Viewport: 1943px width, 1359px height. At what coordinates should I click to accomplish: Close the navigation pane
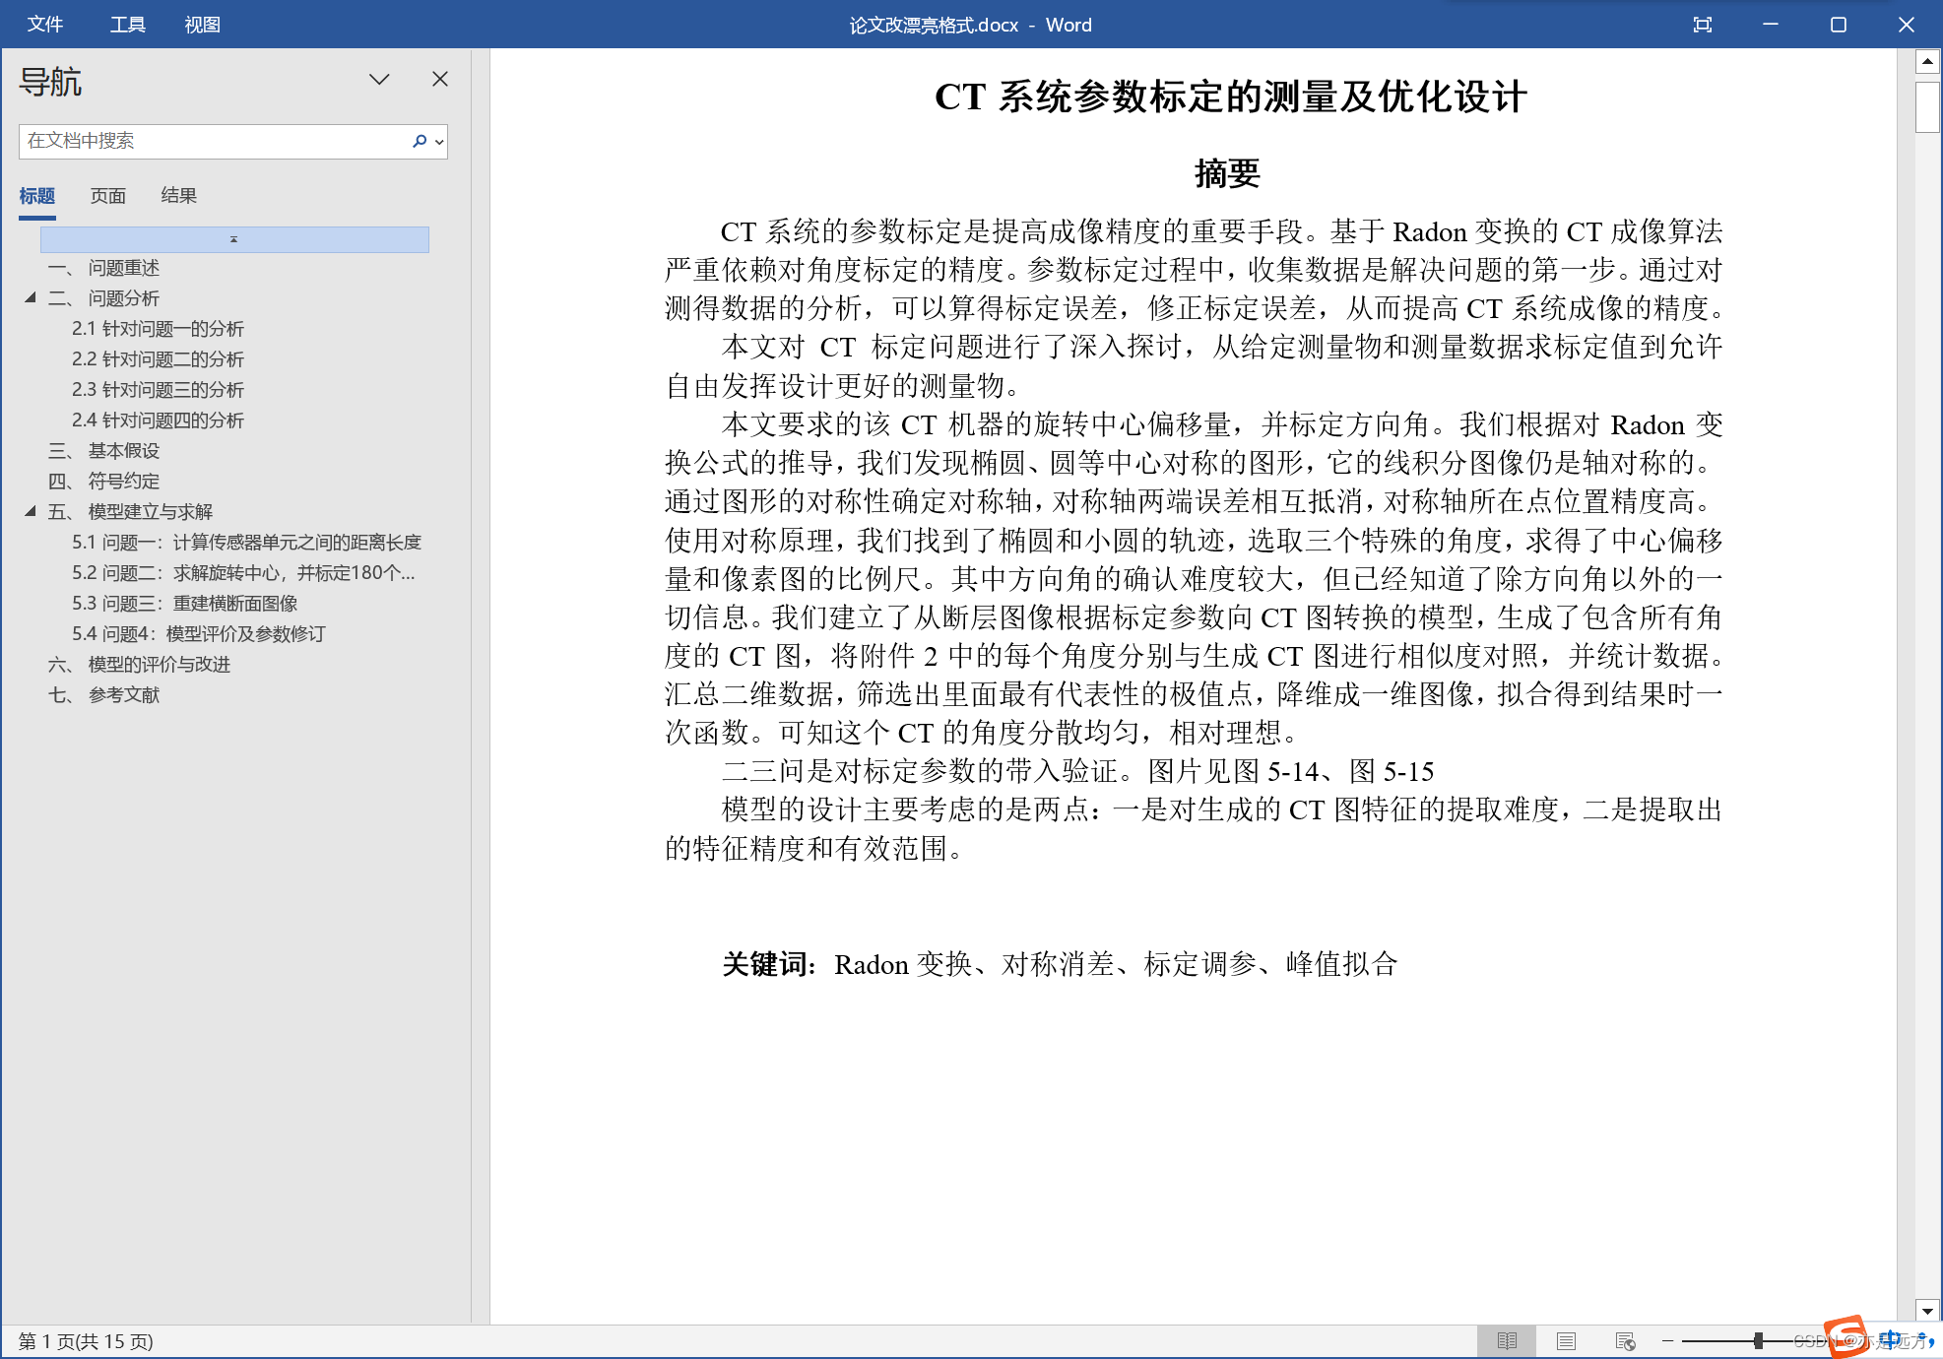click(x=440, y=79)
